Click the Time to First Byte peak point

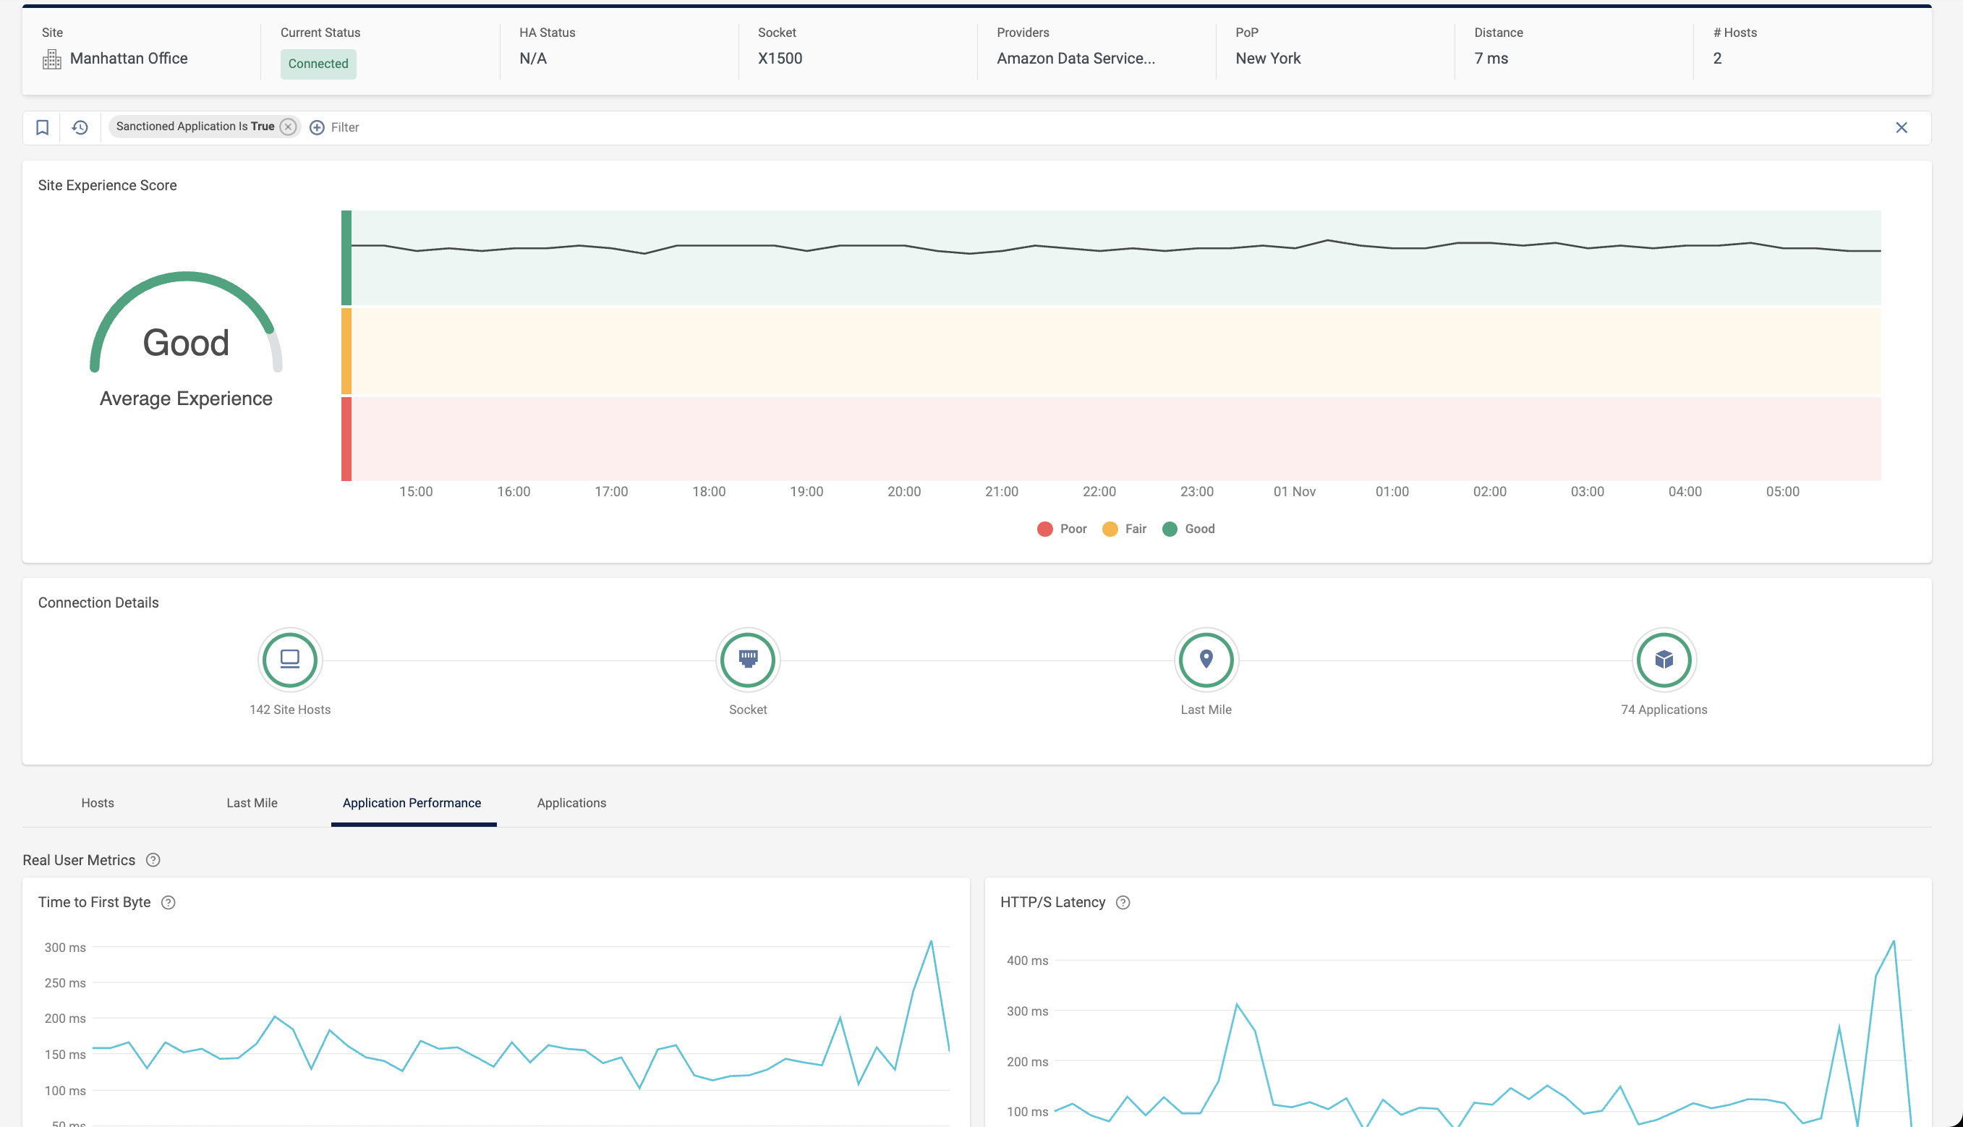click(931, 941)
